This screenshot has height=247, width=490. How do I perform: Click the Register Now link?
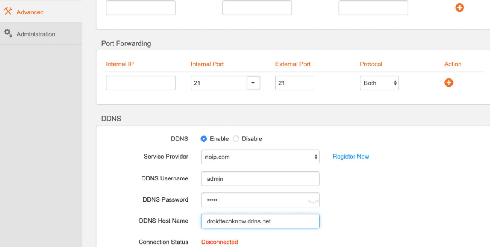(351, 157)
